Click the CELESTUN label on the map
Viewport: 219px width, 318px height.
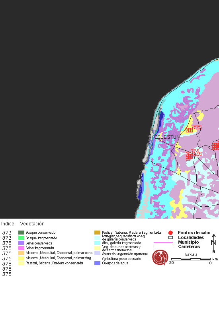point(167,137)
